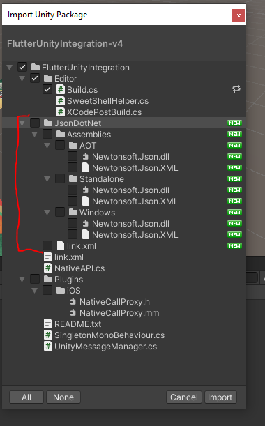
Task: Check the JsonDotNet link.xml checkbox
Action: [47, 245]
